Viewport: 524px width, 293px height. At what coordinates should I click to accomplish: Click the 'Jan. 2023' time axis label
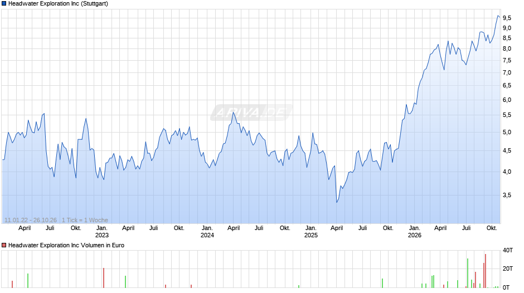point(102,232)
